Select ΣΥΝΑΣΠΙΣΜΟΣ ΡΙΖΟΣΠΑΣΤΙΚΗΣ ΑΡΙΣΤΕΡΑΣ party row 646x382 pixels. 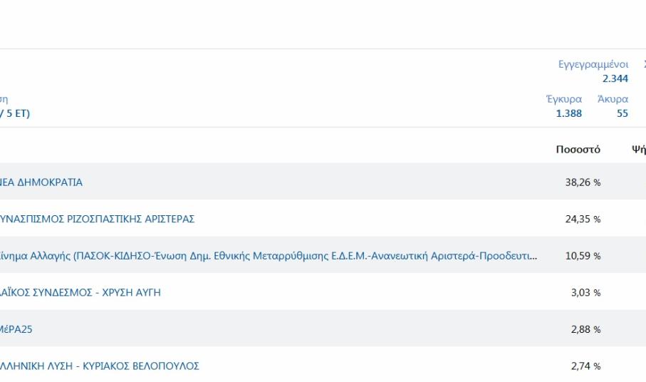[98, 220]
